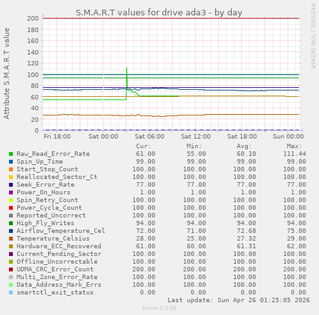
Task: Click the Seek_Error_Rate dark blue swatch
Action: pos(11,185)
